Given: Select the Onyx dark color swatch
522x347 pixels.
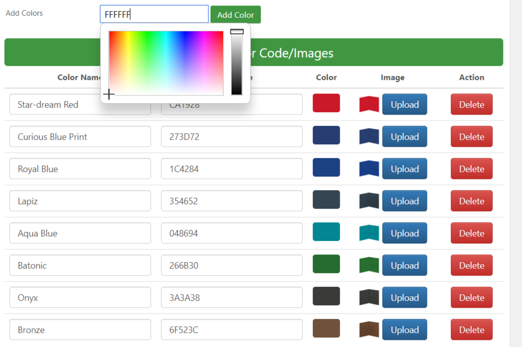Looking at the screenshot, I should pos(326,296).
